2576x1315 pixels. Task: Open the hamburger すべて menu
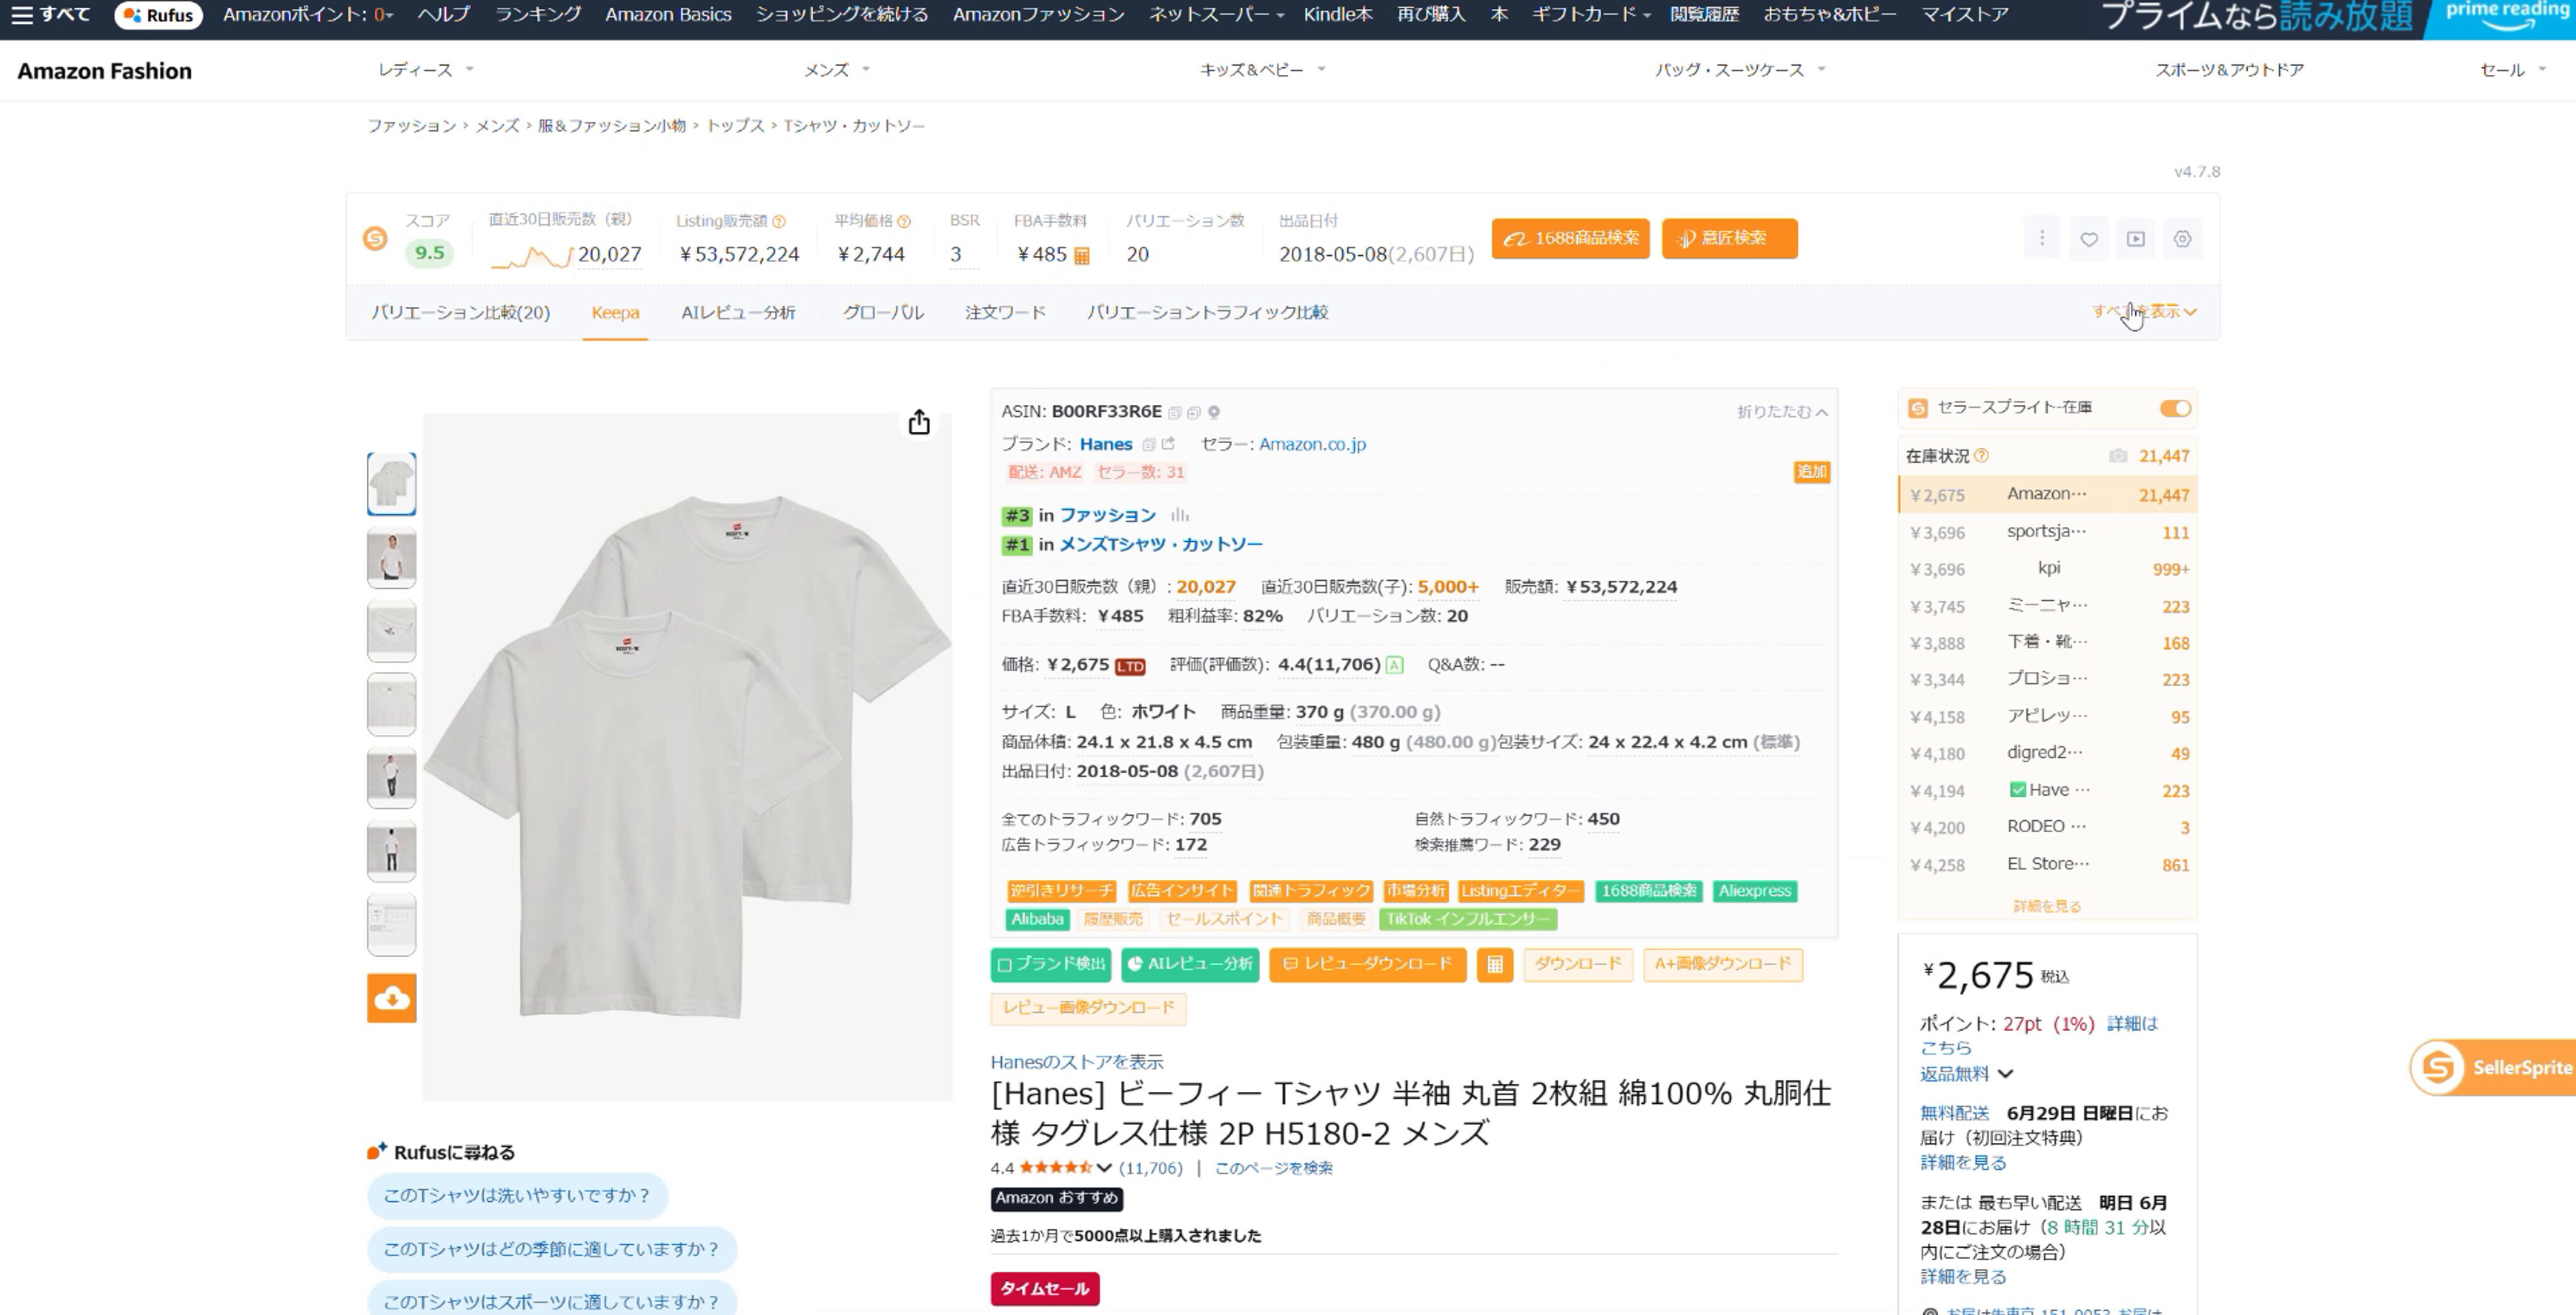point(50,15)
